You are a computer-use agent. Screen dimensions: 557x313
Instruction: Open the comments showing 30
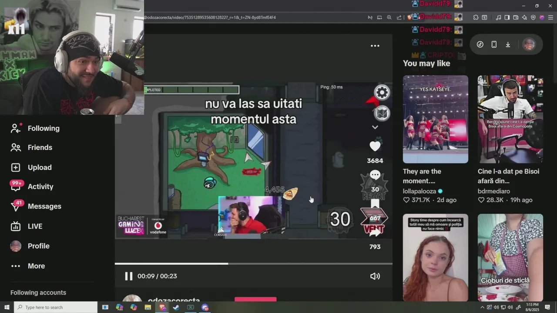click(x=375, y=175)
